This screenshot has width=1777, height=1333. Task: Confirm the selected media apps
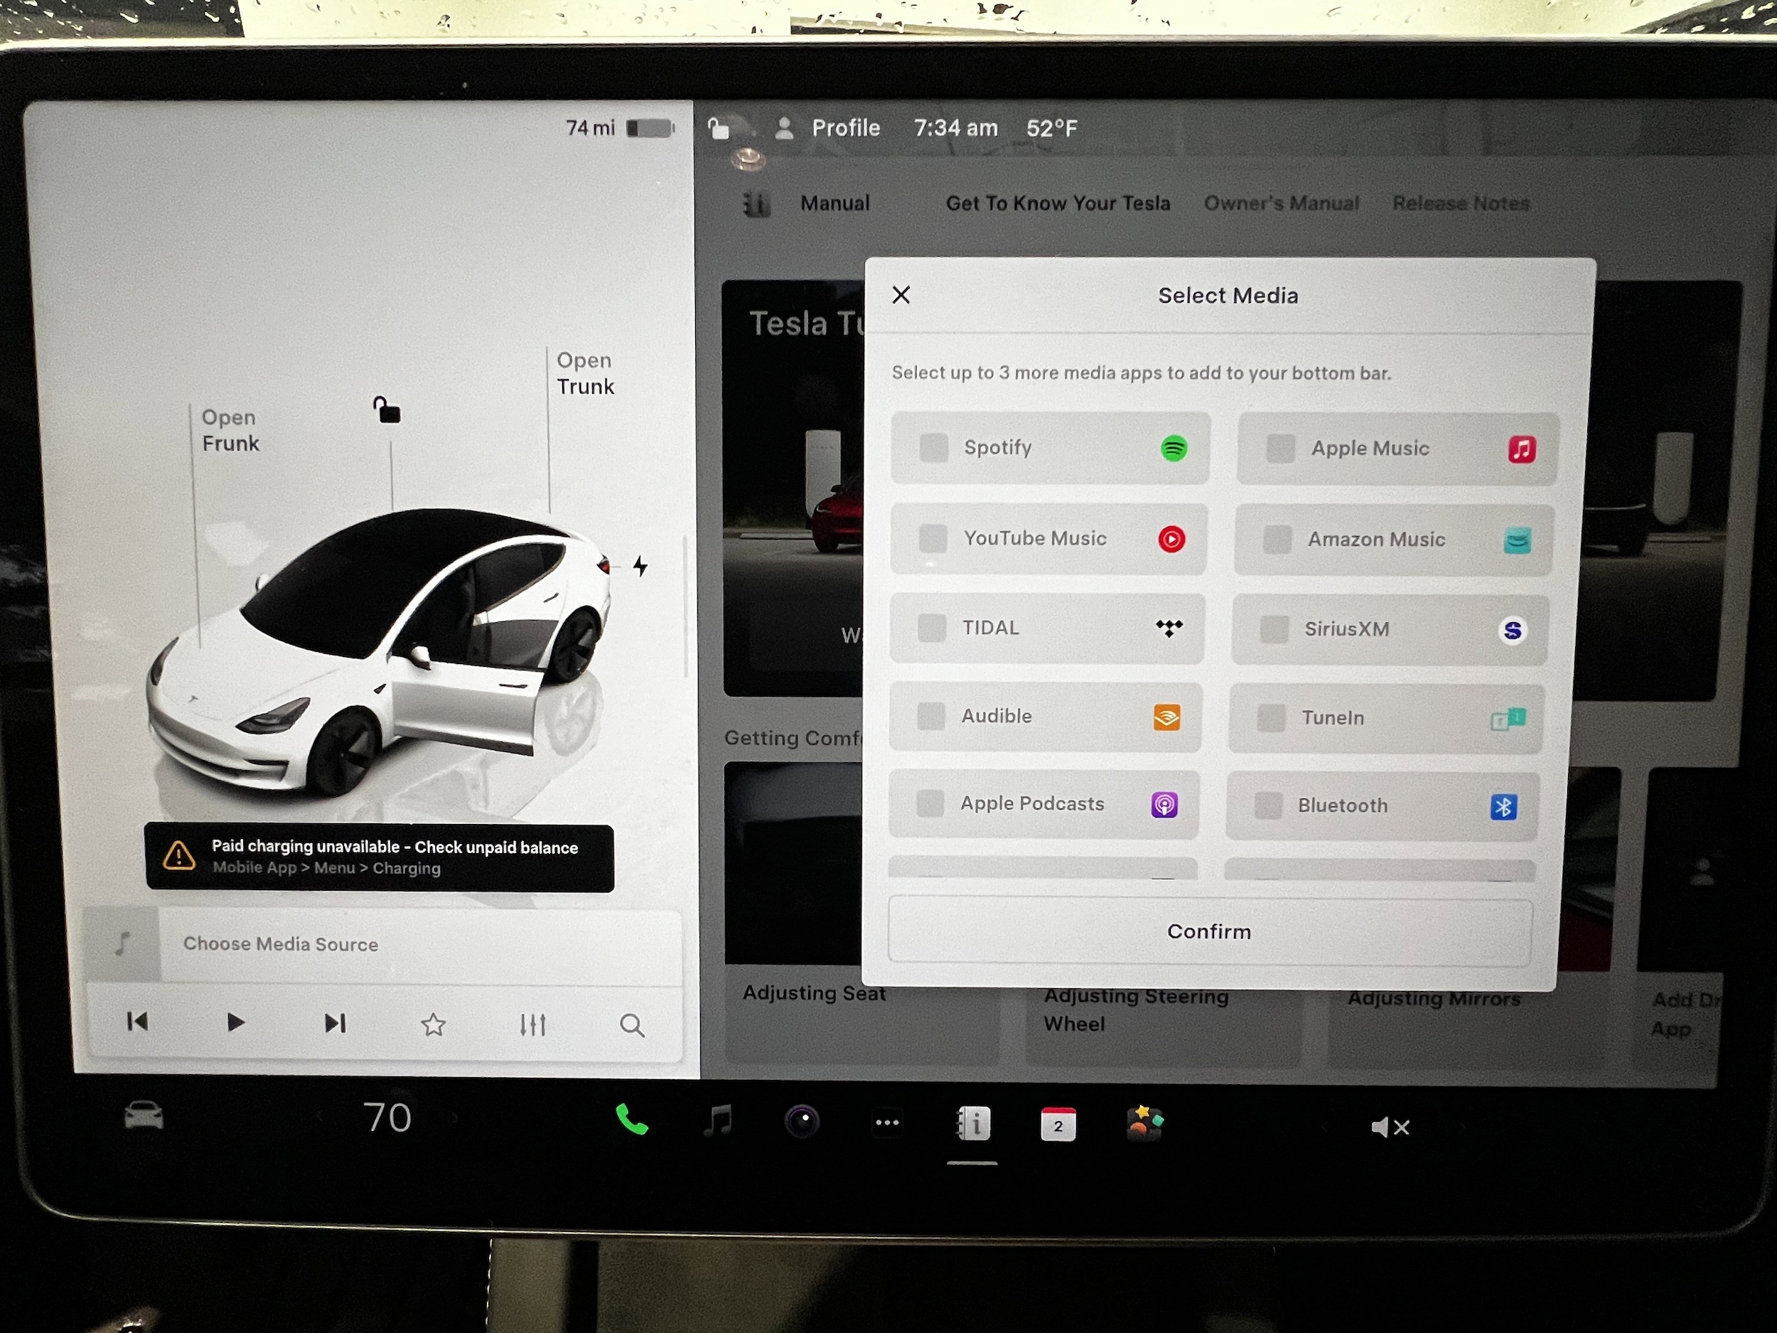pyautogui.click(x=1209, y=931)
